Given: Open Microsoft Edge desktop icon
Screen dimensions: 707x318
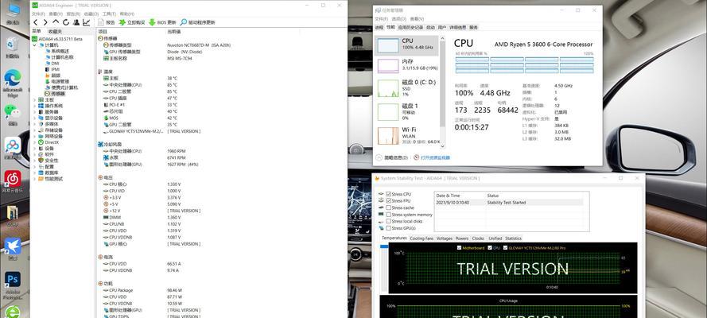Looking at the screenshot, I should 12,82.
